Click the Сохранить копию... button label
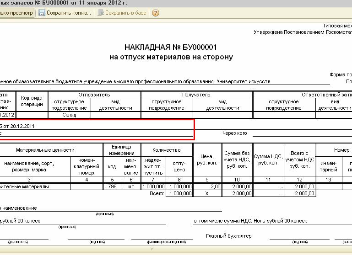352x255 pixels. 69,13
